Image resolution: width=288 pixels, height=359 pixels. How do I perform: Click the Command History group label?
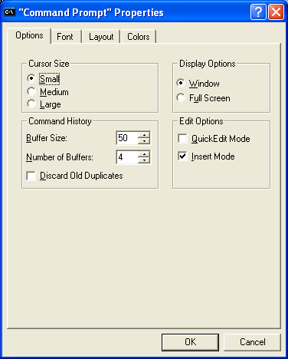click(x=60, y=121)
